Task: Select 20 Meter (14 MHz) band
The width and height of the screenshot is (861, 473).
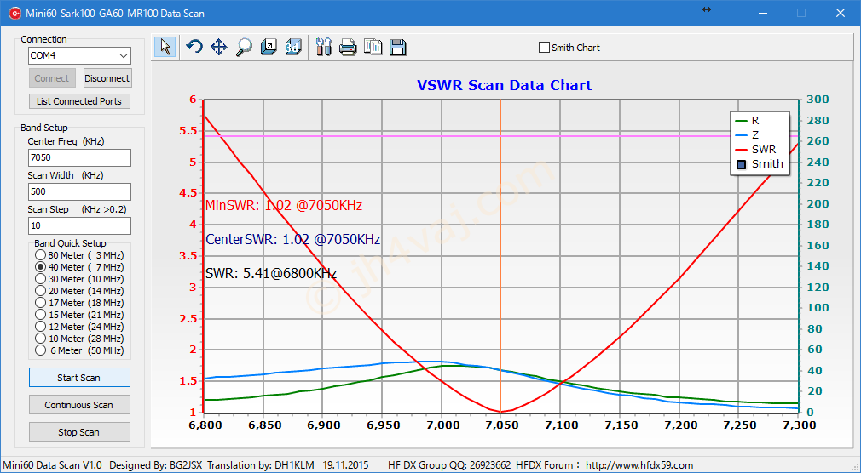Action: [x=79, y=291]
